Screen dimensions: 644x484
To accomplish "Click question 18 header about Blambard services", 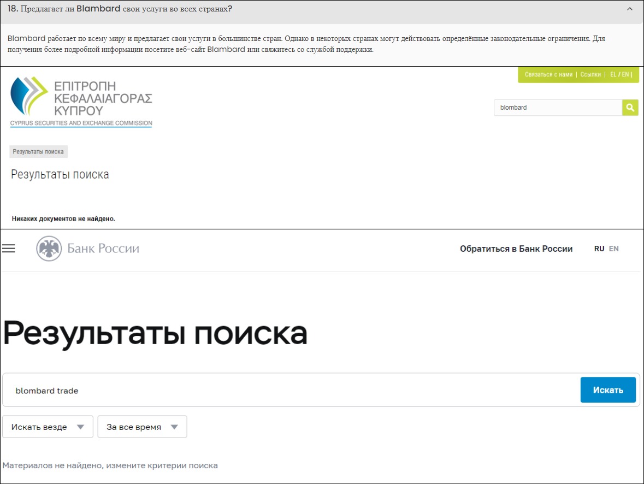I will click(x=322, y=12).
